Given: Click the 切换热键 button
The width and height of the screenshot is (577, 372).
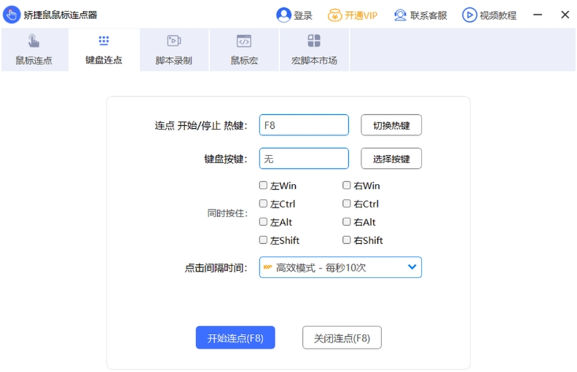Looking at the screenshot, I should point(391,125).
